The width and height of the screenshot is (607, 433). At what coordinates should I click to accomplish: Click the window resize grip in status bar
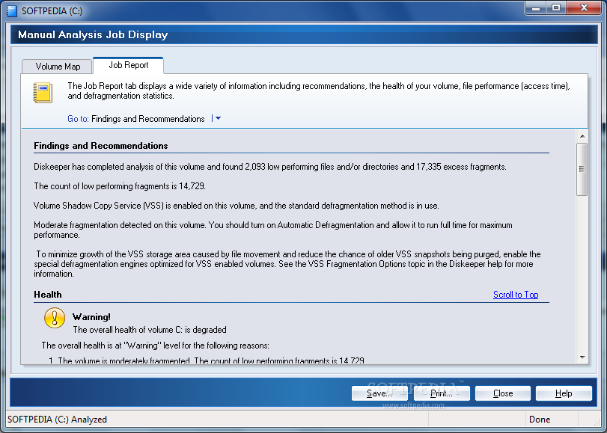point(597,423)
